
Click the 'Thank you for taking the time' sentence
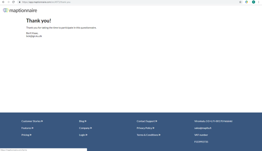pyautogui.click(x=61, y=28)
